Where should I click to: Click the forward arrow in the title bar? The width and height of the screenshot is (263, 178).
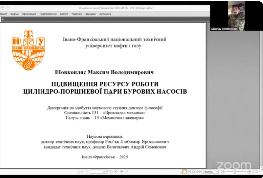pyautogui.click(x=8, y=8)
